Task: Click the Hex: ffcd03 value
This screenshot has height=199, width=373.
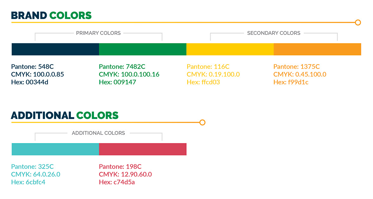Action: 203,82
